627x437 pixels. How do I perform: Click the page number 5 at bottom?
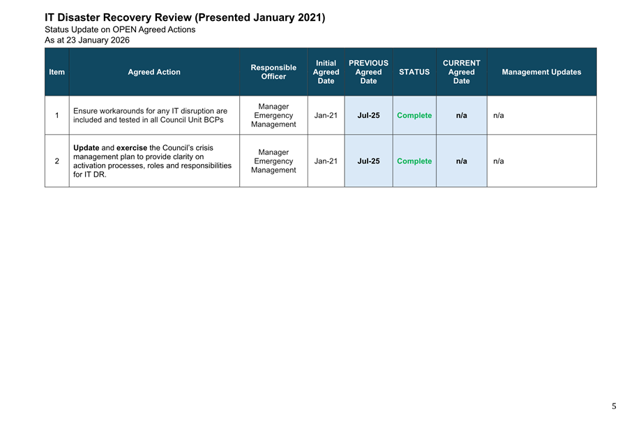tap(614, 406)
